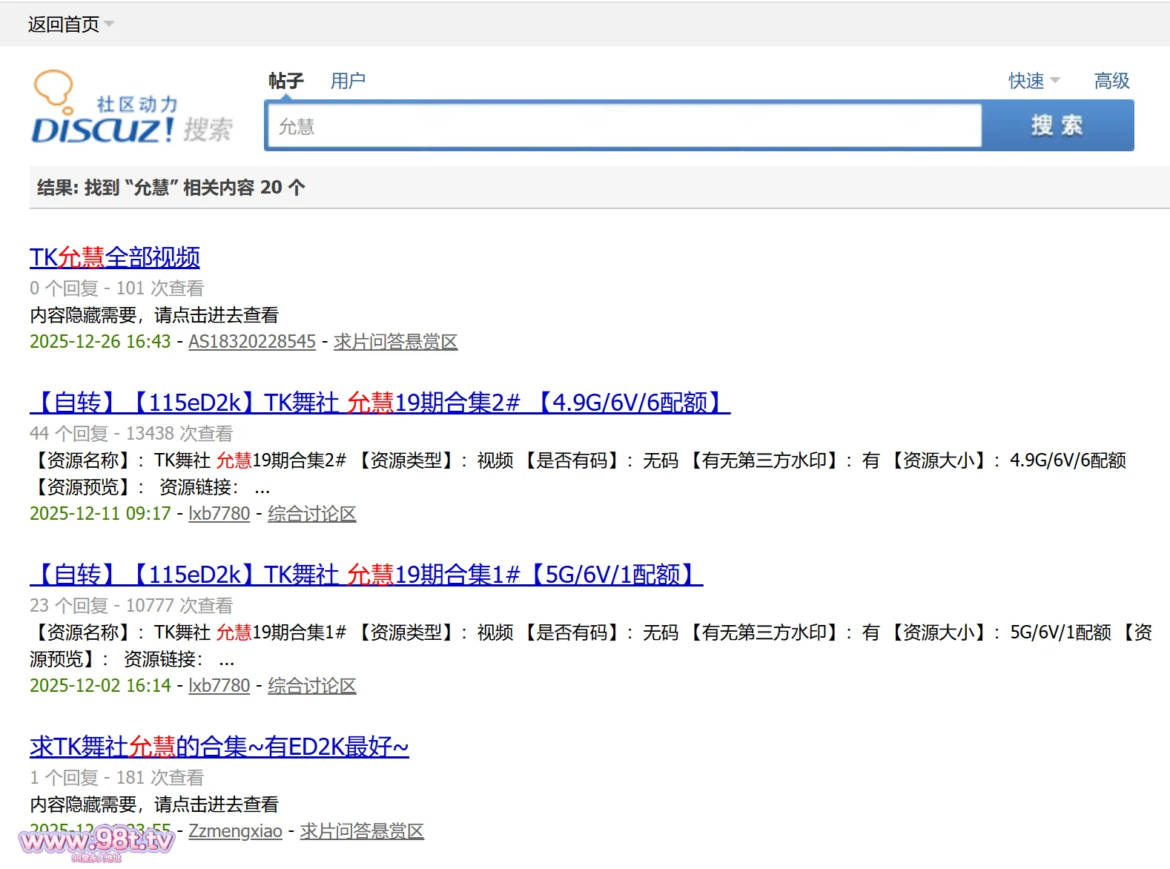Click the Discuz! search logo
This screenshot has height=869, width=1170.
[x=132, y=108]
